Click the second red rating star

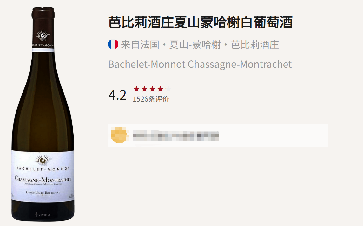point(144,89)
